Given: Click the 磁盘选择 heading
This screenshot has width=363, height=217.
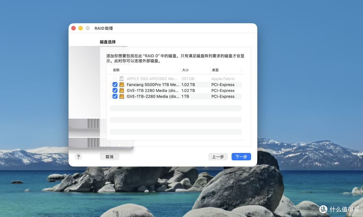Looking at the screenshot, I should pyautogui.click(x=108, y=42).
